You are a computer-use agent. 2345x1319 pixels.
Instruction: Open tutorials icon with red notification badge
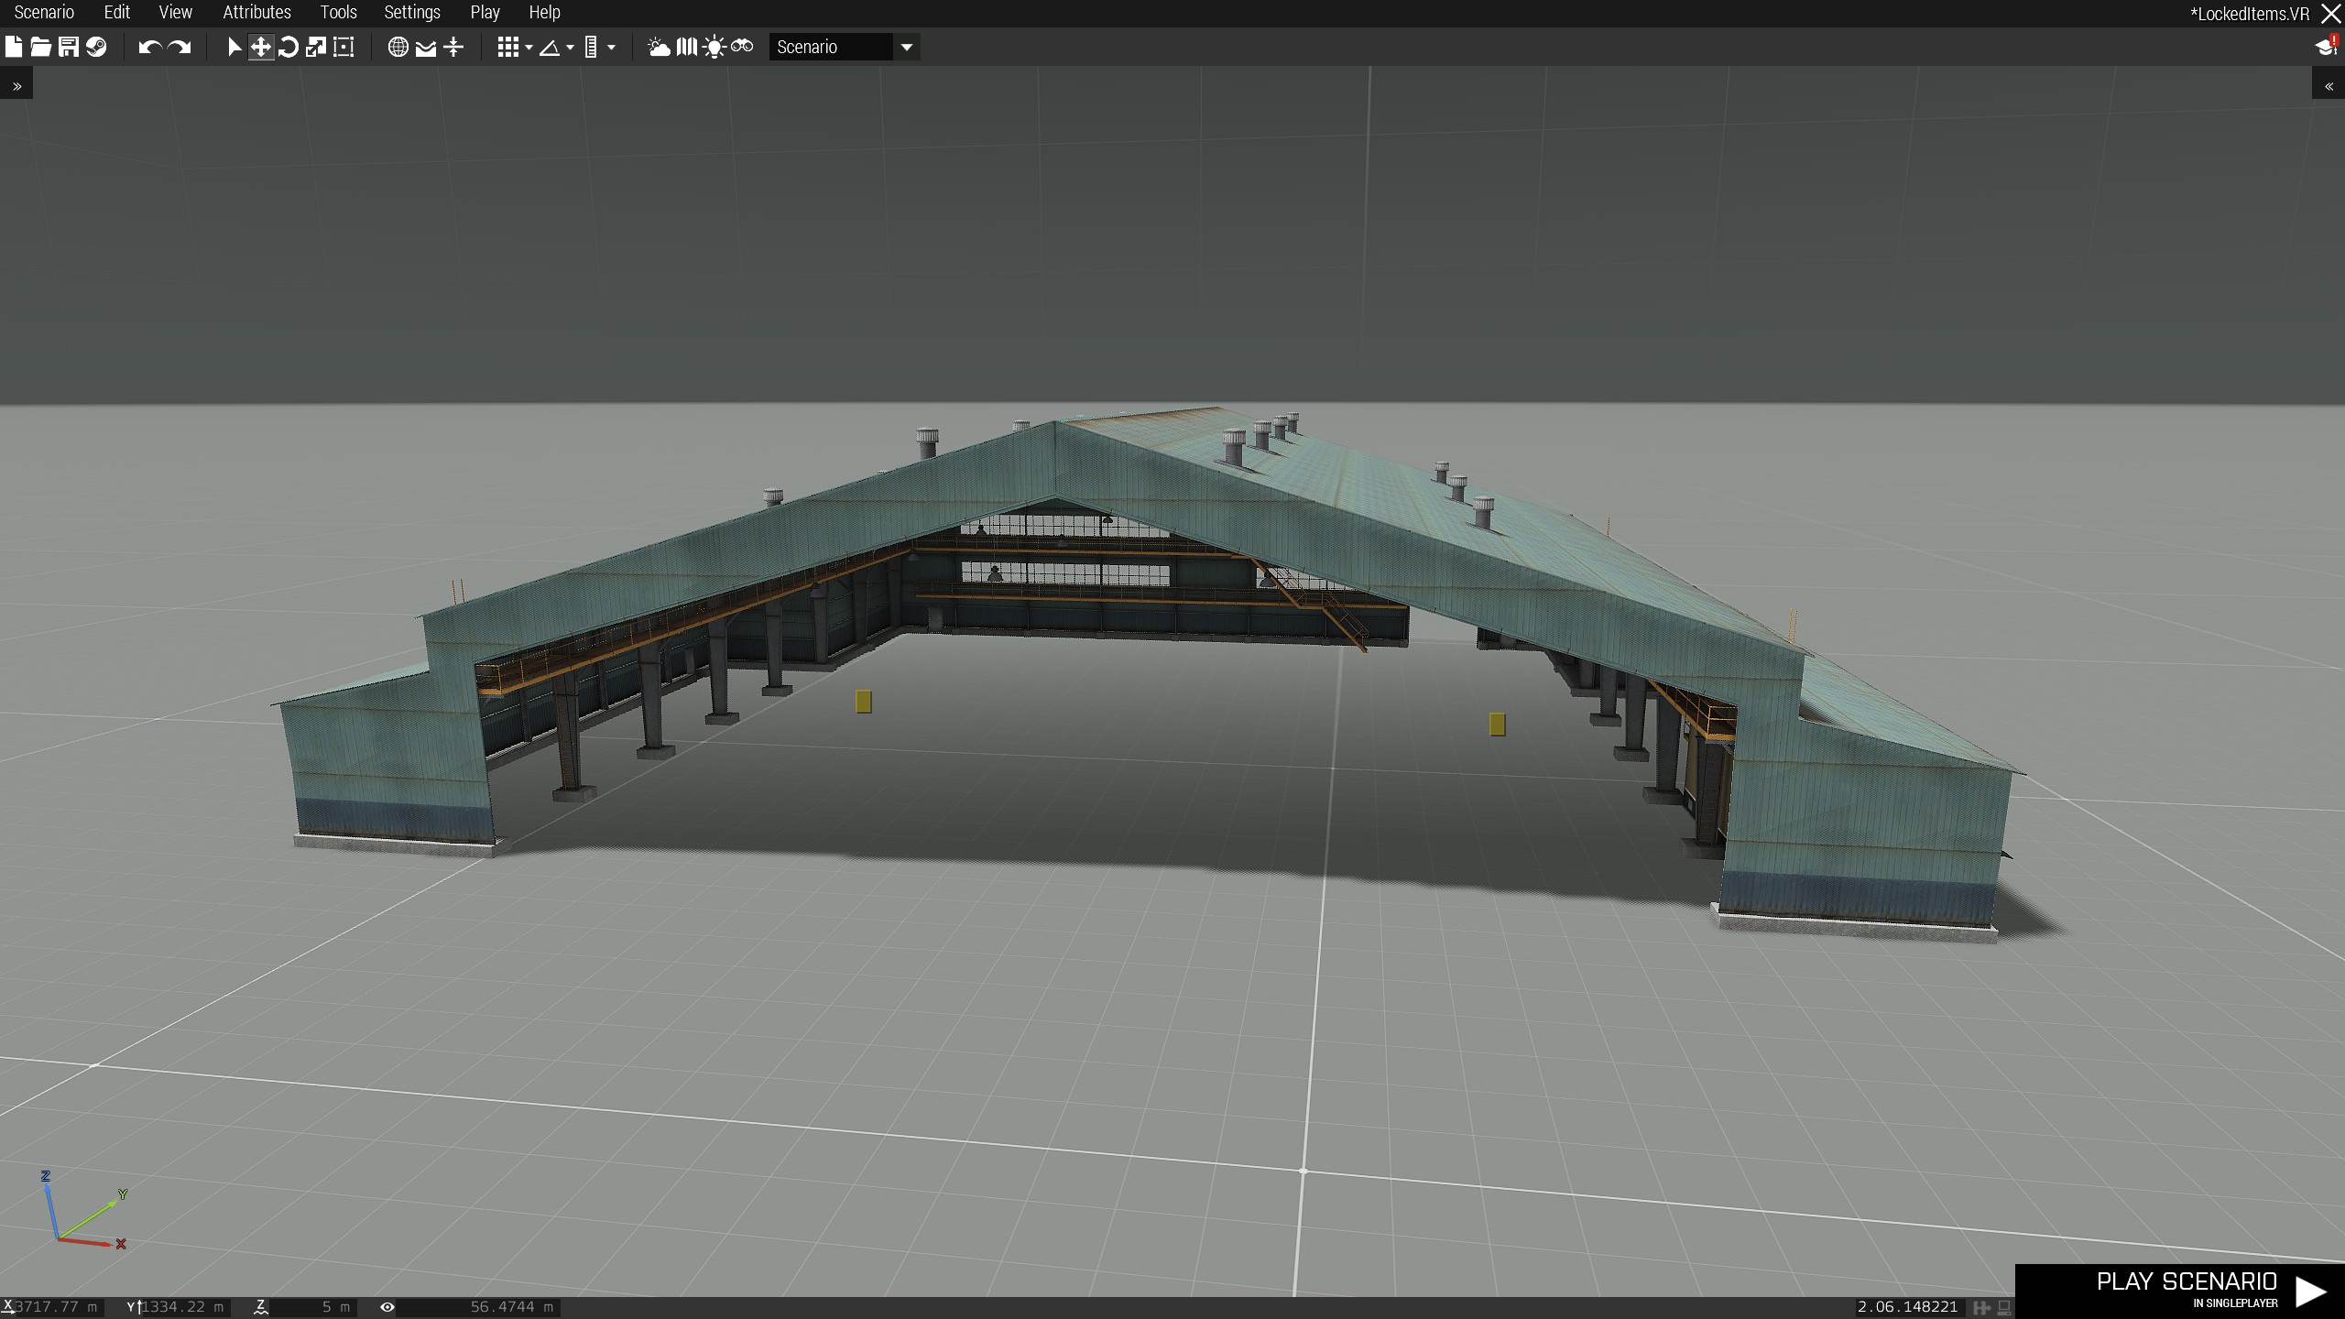point(2327,47)
